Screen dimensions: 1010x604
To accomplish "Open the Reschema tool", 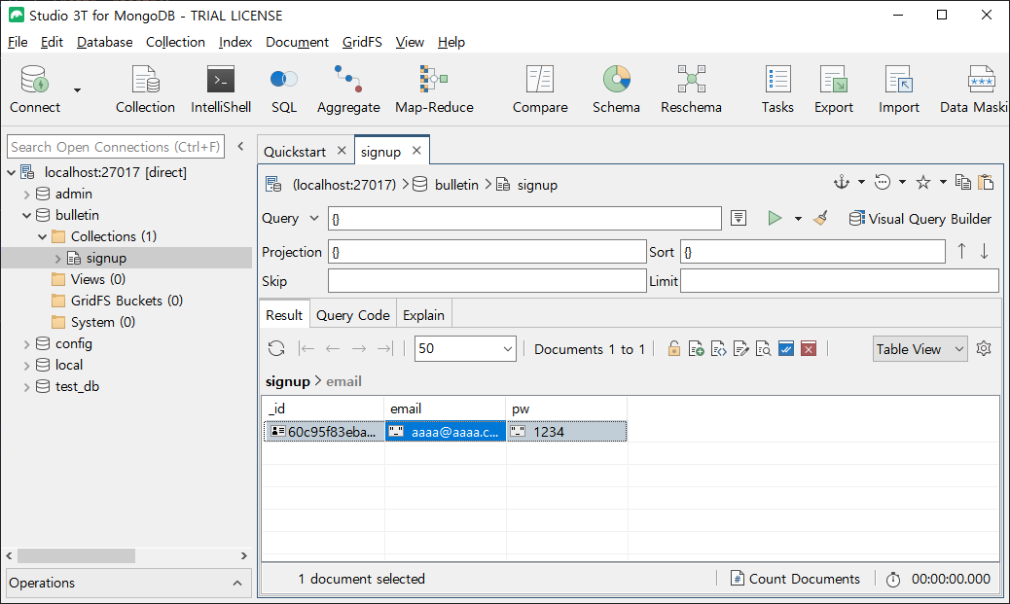I will [x=691, y=89].
